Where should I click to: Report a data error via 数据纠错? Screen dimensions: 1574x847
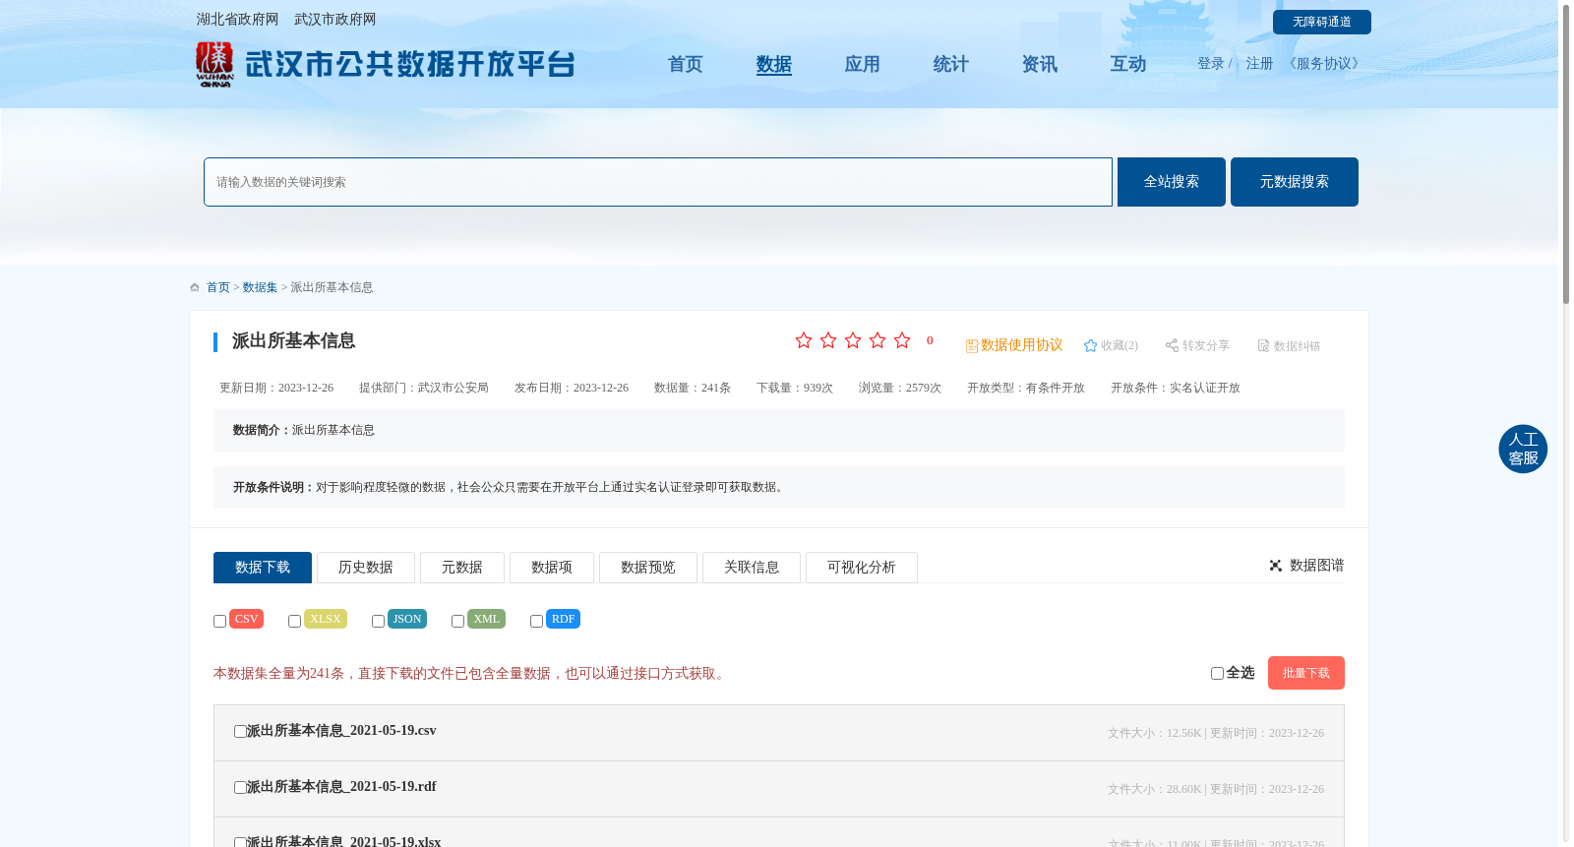coord(1289,345)
